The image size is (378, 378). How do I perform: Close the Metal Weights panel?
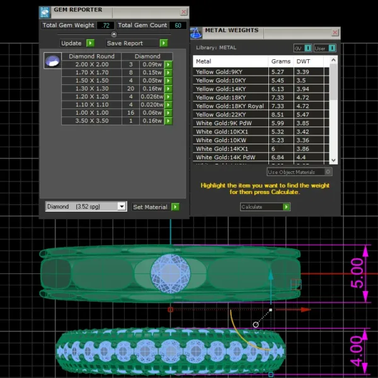click(x=335, y=32)
